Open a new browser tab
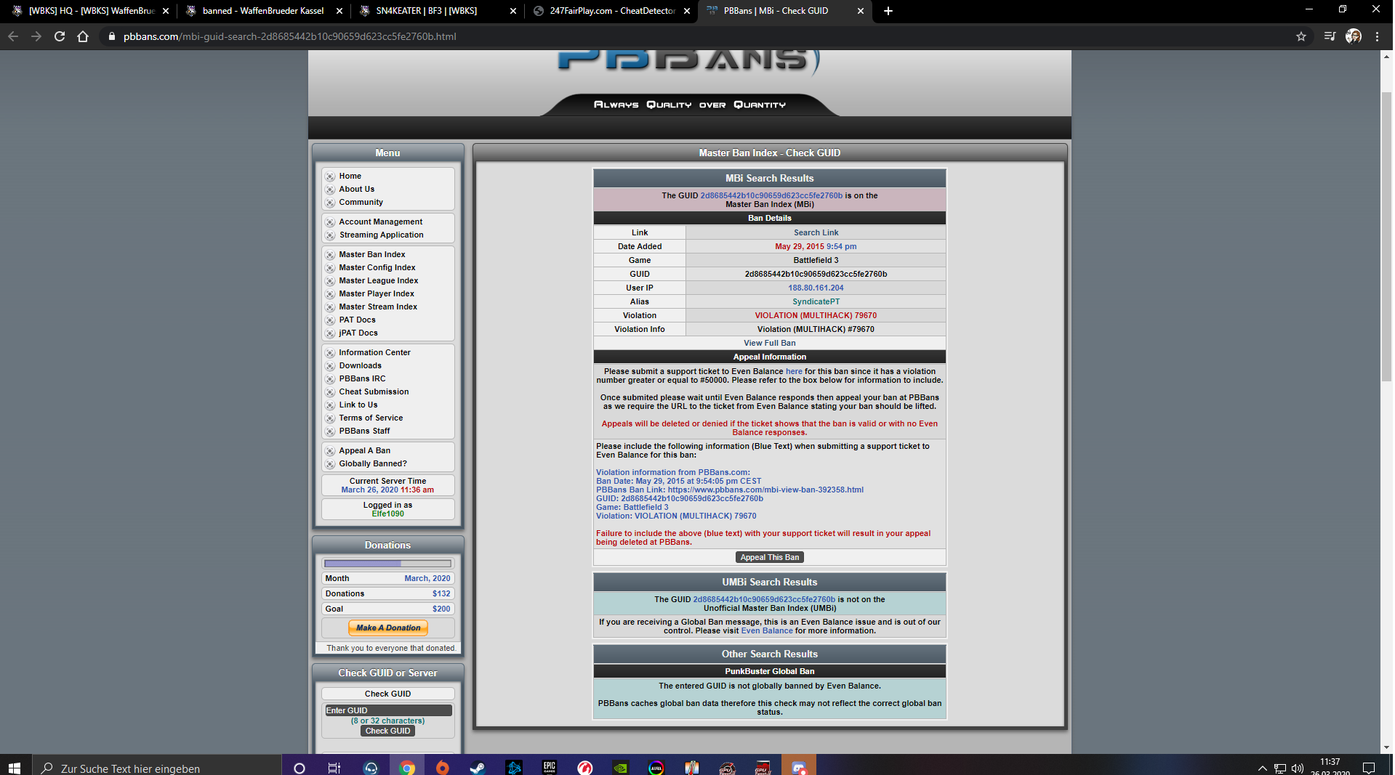1395x775 pixels. pyautogui.click(x=888, y=11)
